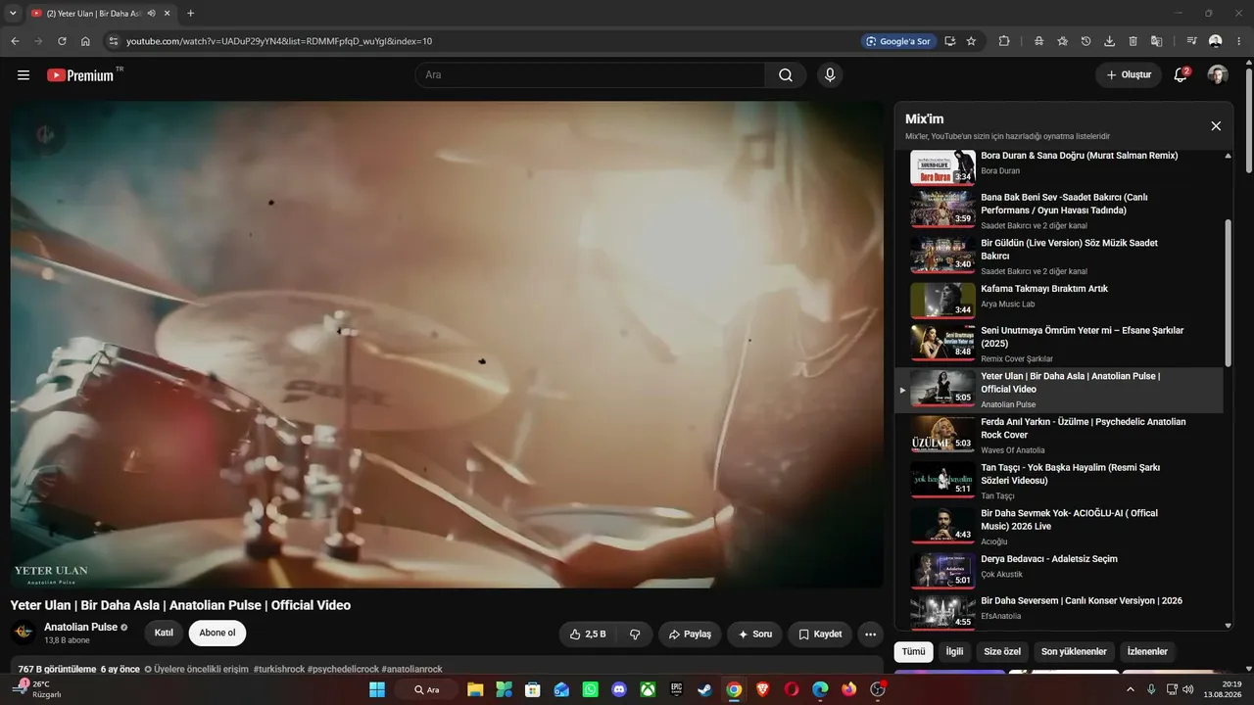The image size is (1254, 705).
Task: Open Anatolian Pulse channel avatar
Action: coord(24,633)
